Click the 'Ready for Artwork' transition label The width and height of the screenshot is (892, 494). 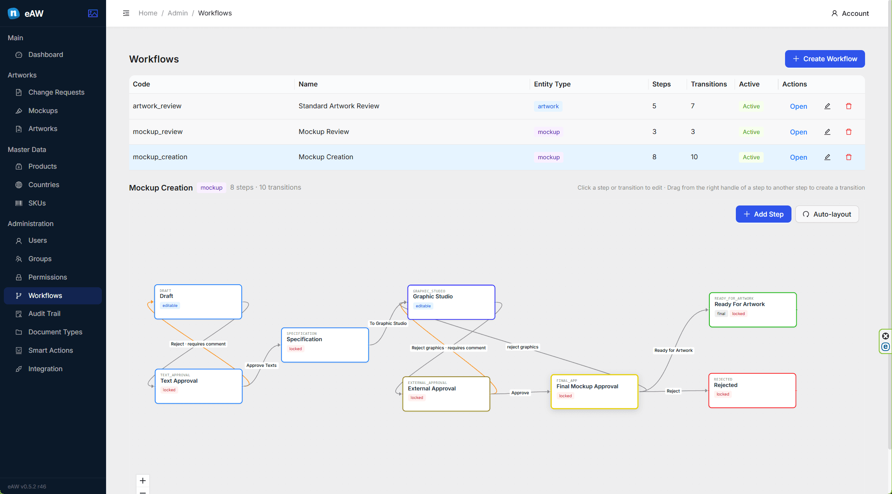(x=673, y=351)
